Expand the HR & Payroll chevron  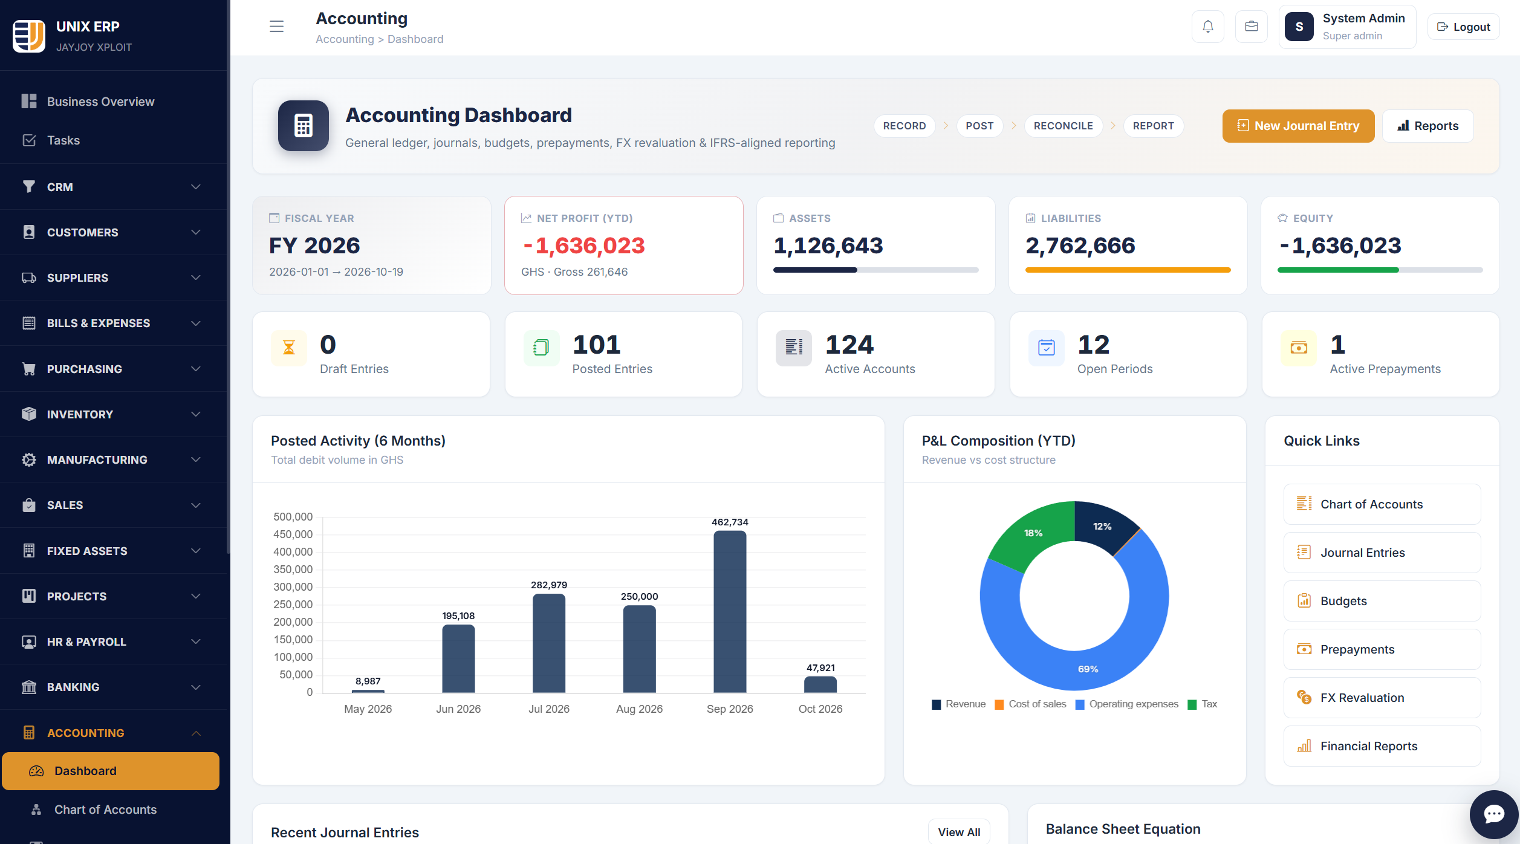click(x=196, y=641)
